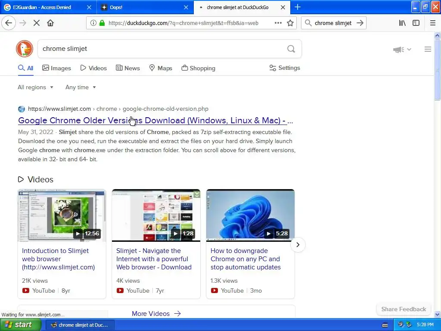Switch to Maps results

(161, 68)
